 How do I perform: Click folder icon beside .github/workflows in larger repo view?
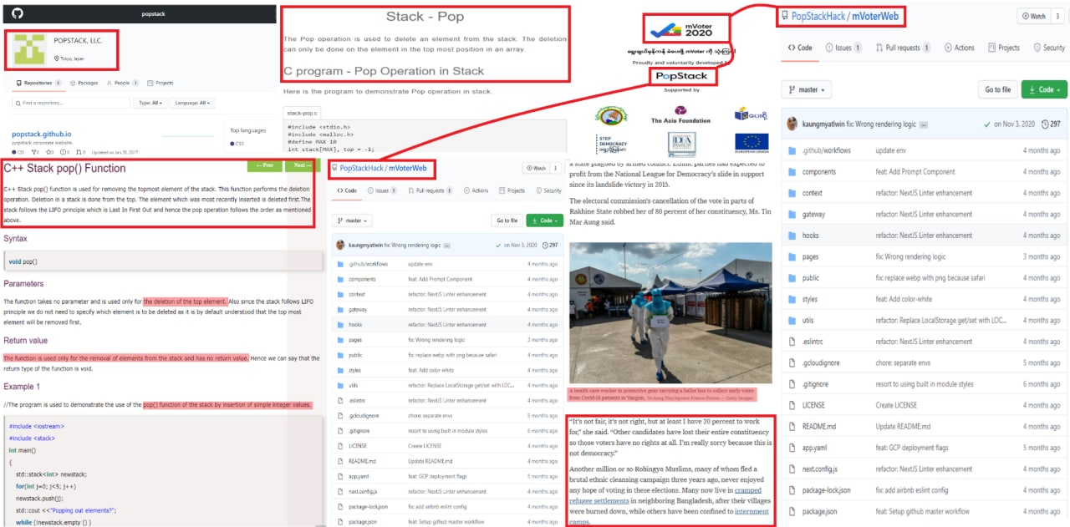pyautogui.click(x=794, y=150)
